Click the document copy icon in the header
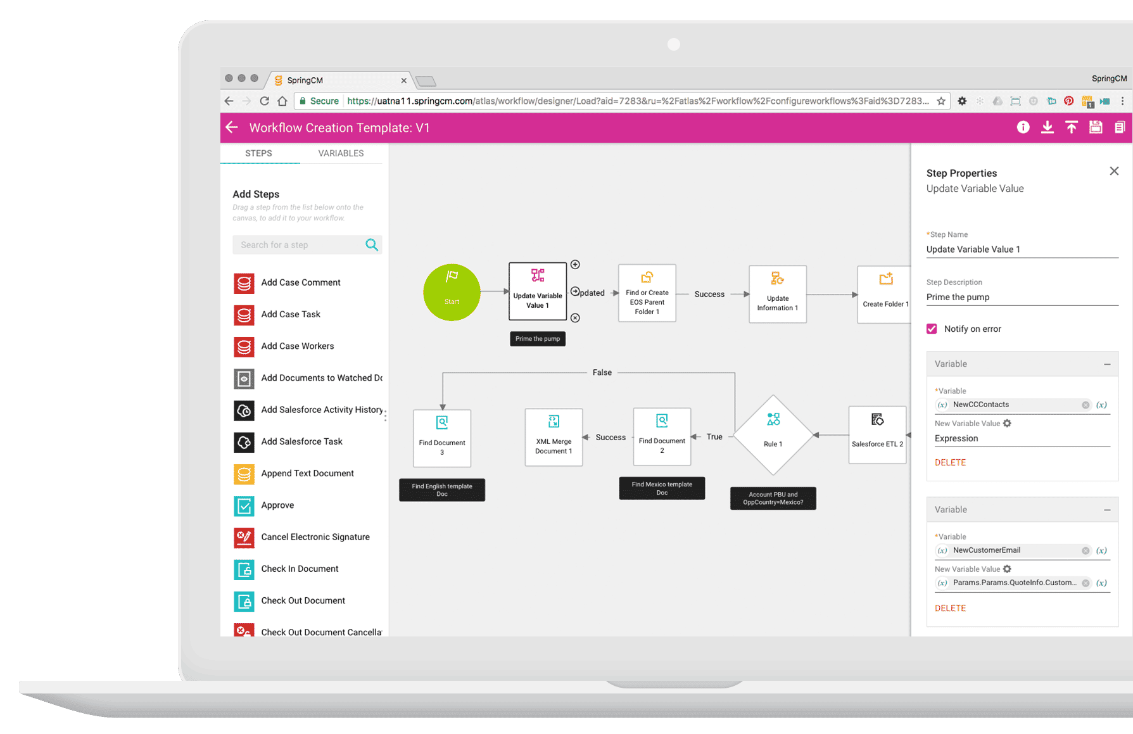1133x734 pixels. tap(1120, 127)
